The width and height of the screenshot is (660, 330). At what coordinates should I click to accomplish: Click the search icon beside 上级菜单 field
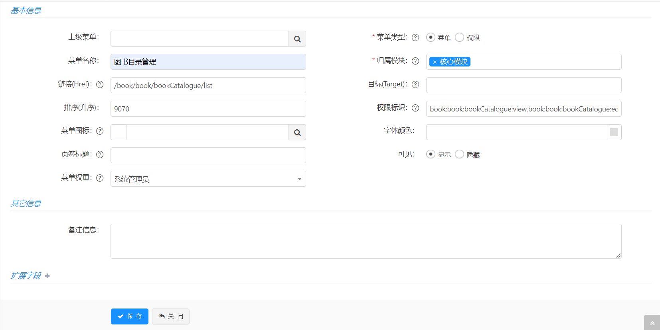coord(297,39)
